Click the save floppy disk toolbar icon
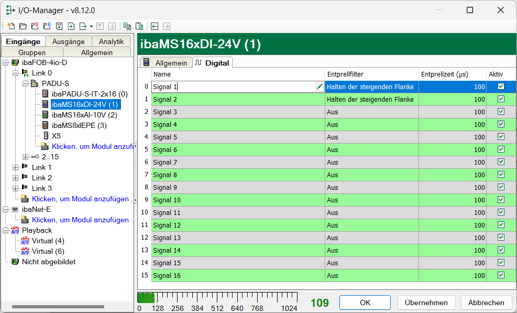Image resolution: width=517 pixels, height=313 pixels. click(59, 26)
